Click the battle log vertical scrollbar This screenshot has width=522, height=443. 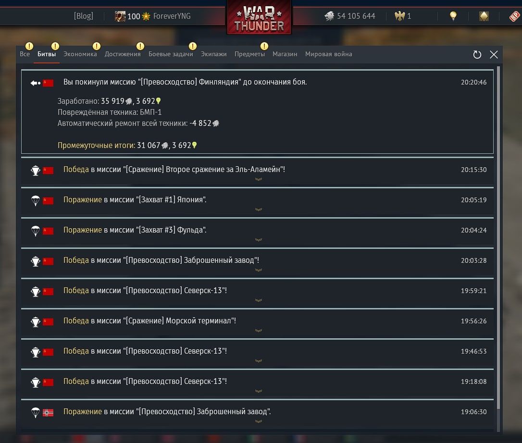click(x=498, y=238)
